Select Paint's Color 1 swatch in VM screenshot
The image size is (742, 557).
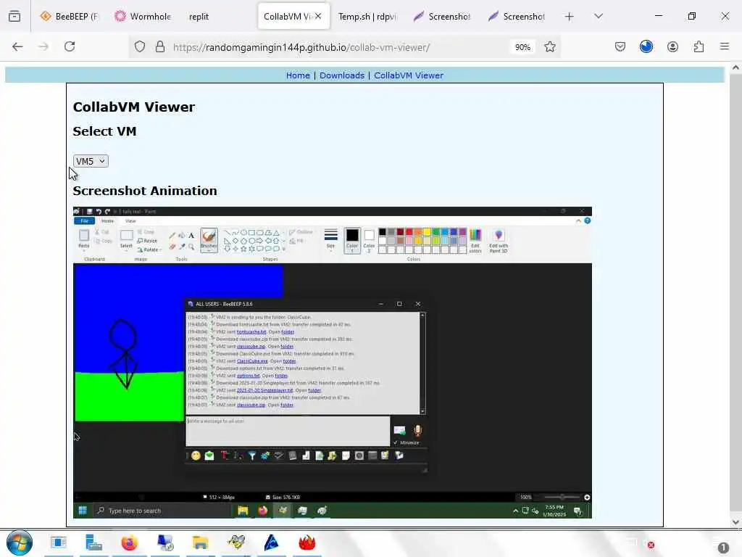(x=352, y=239)
